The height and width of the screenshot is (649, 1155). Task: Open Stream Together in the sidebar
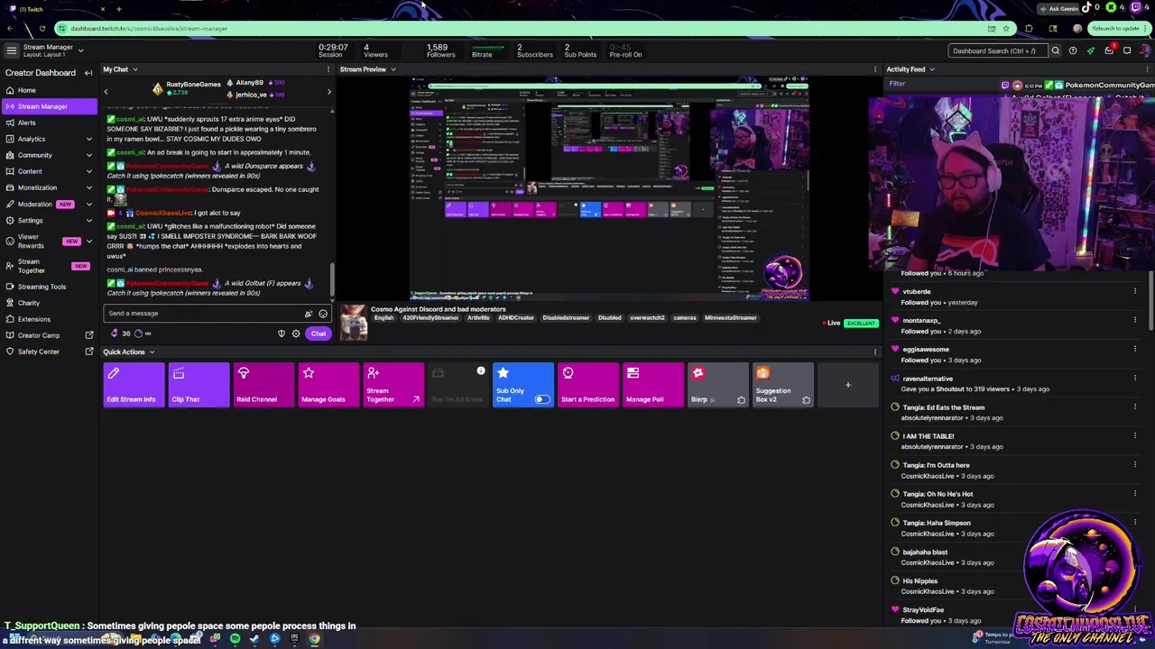pyautogui.click(x=49, y=266)
